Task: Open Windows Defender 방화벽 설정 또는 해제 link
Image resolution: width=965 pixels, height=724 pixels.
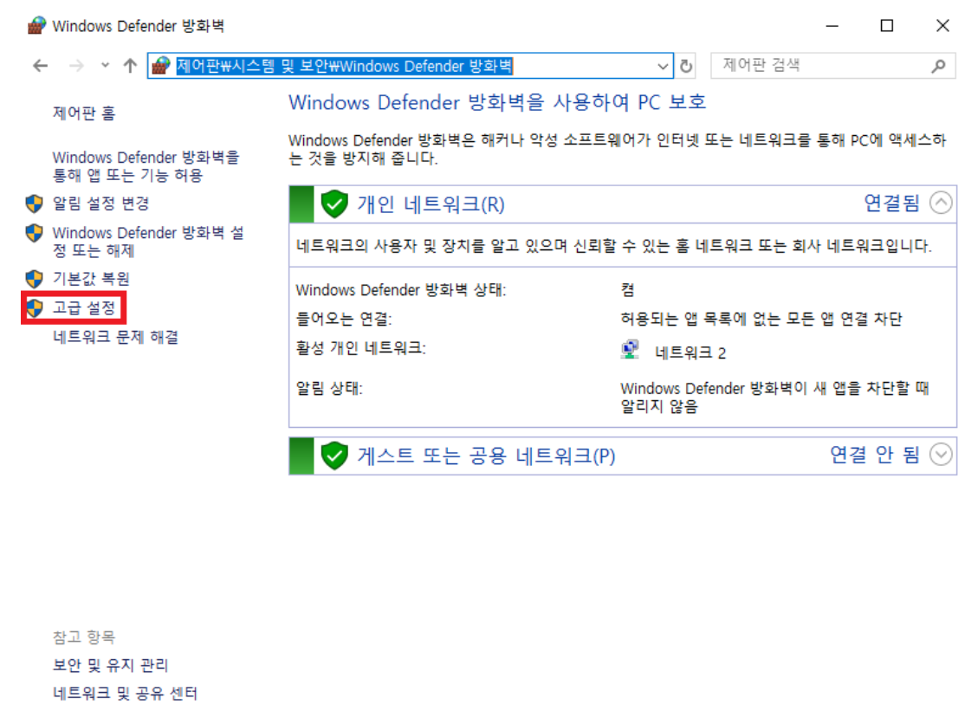Action: tap(148, 242)
